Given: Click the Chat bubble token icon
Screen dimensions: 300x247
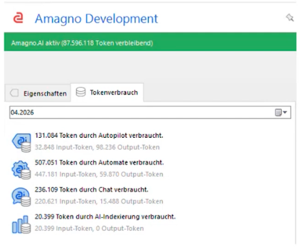Looking at the screenshot, I should [x=21, y=197].
